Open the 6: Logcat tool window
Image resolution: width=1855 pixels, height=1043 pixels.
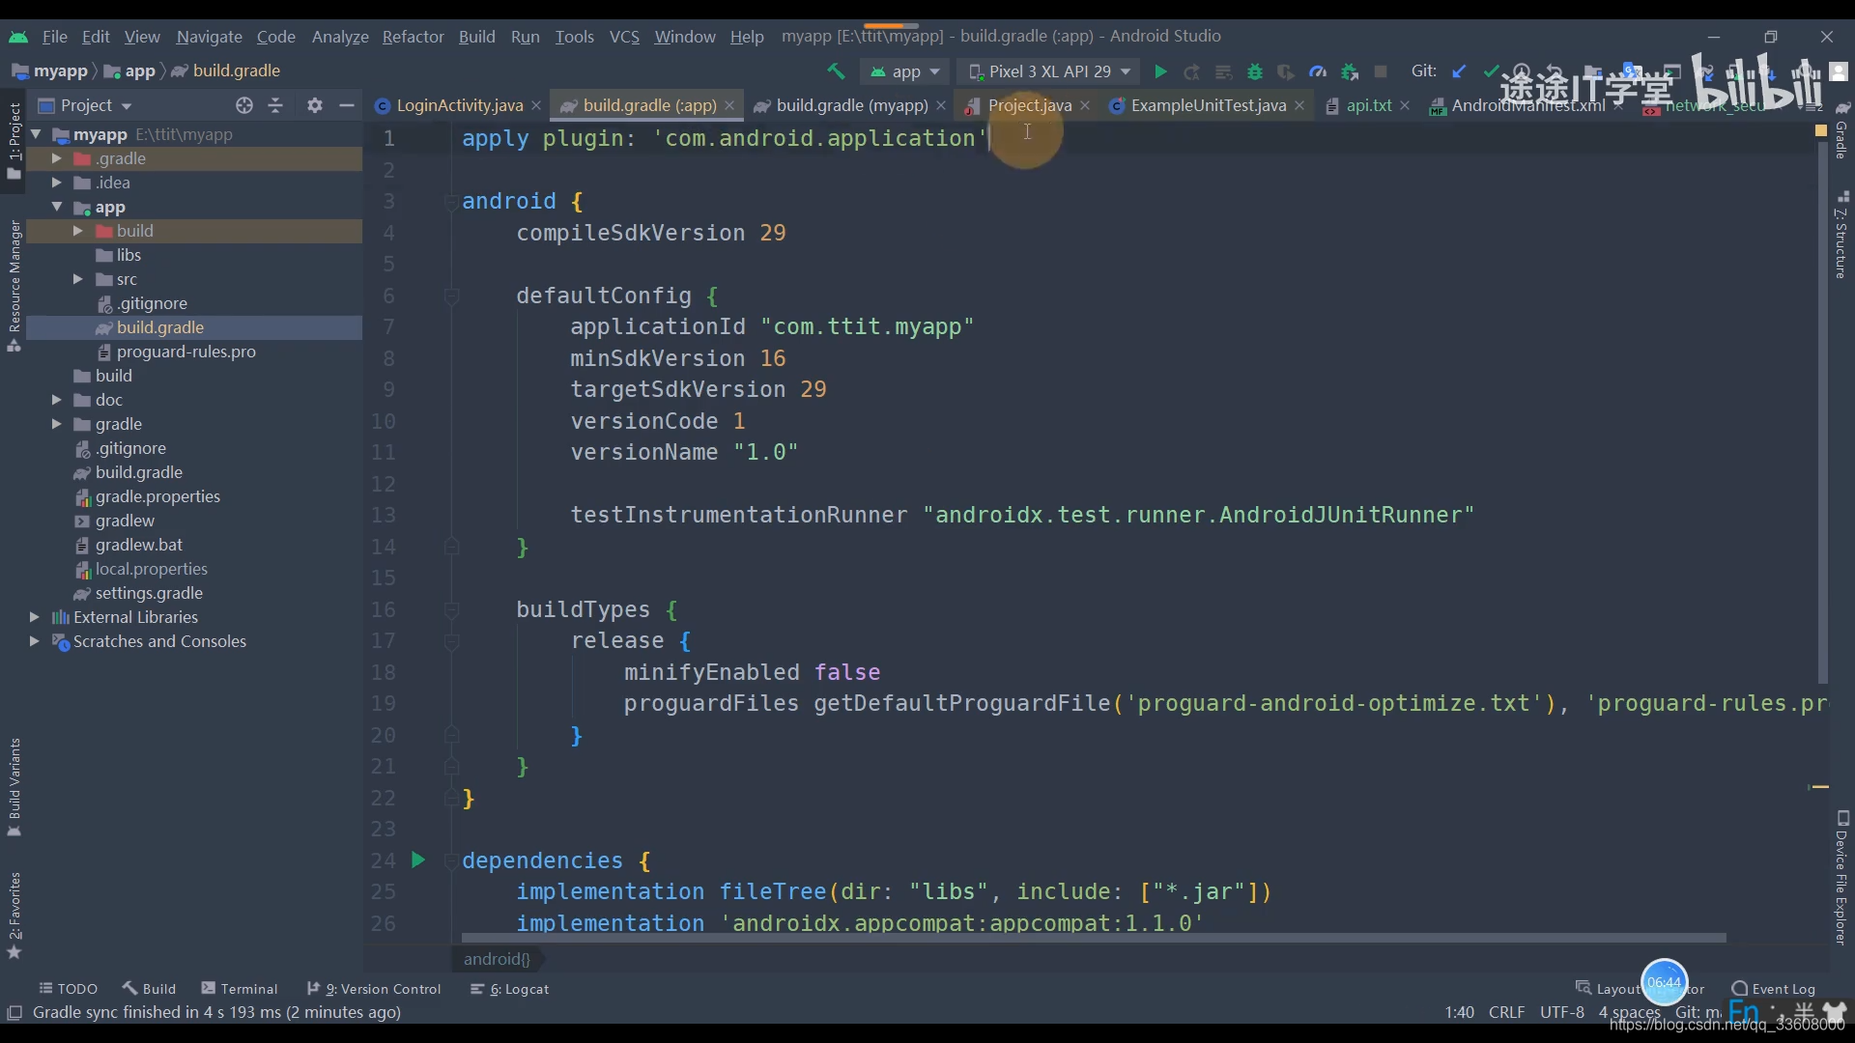pos(509,989)
